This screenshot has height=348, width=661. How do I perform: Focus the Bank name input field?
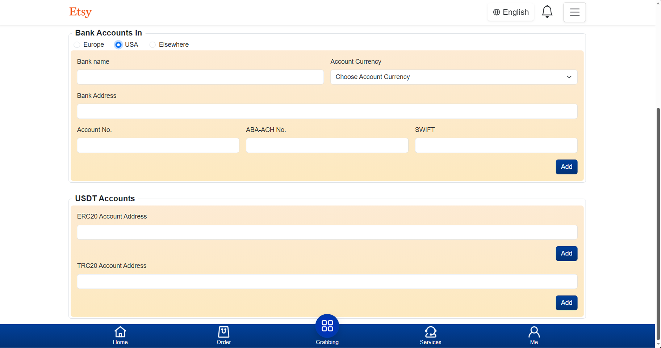click(x=200, y=77)
